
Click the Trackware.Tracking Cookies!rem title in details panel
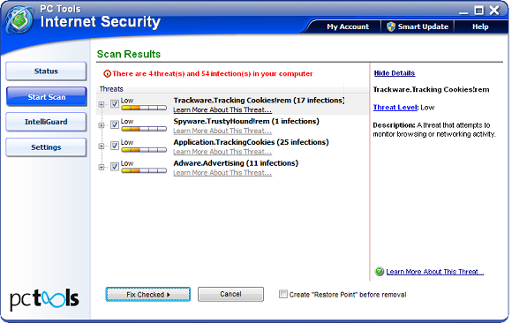tap(431, 89)
